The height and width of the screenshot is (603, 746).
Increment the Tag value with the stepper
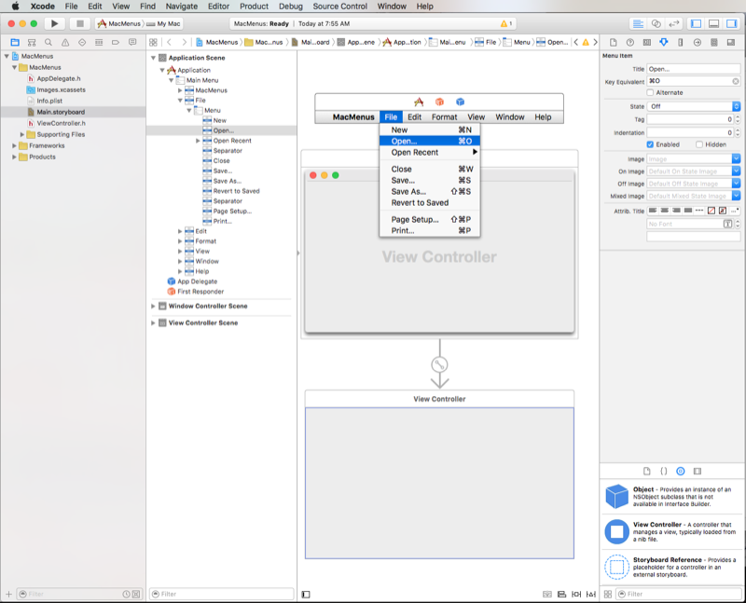pos(738,116)
